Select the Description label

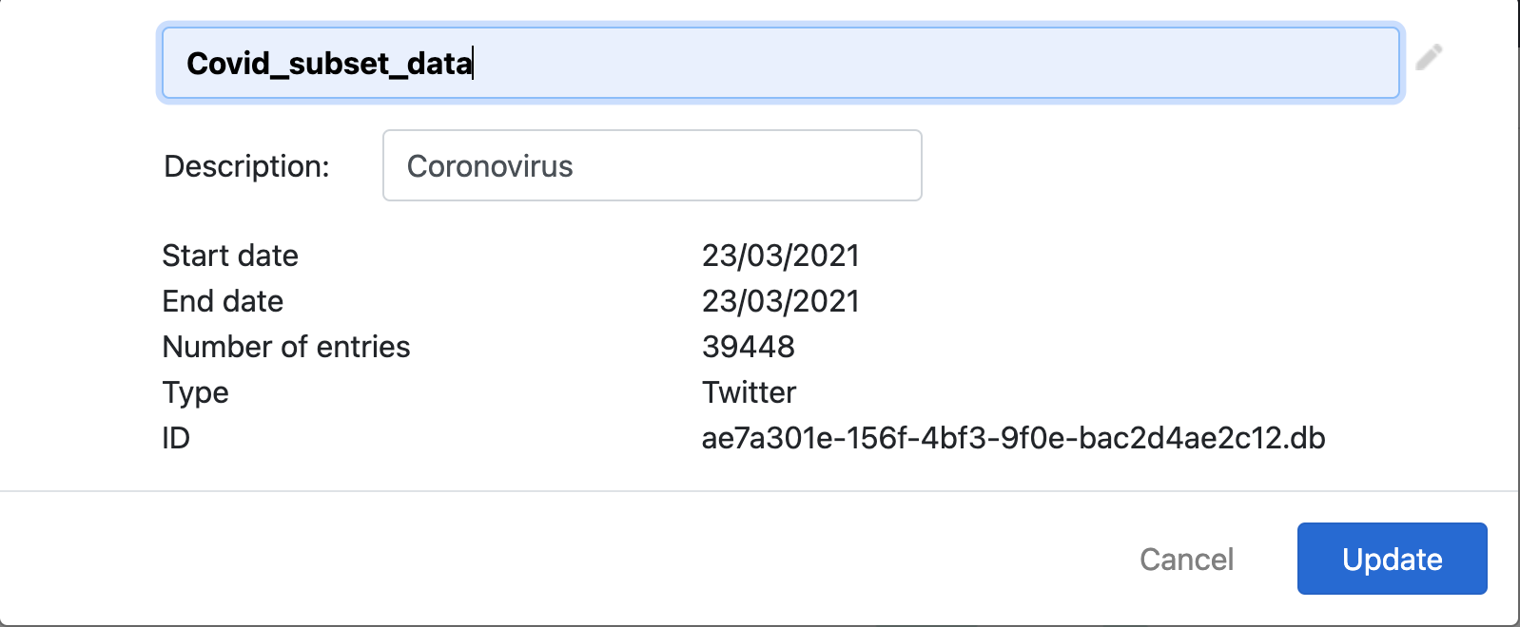tap(246, 166)
